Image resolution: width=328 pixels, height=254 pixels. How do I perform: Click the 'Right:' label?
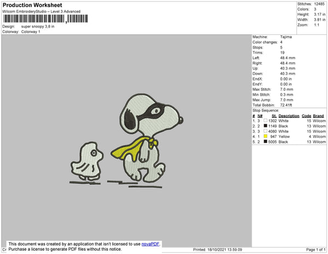pos(257,63)
